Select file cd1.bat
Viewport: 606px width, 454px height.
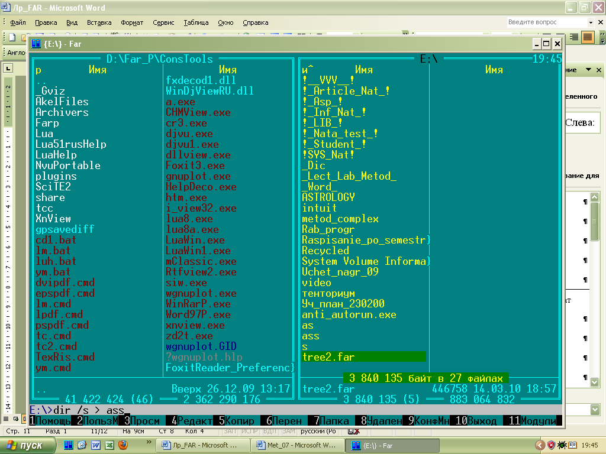[56, 240]
